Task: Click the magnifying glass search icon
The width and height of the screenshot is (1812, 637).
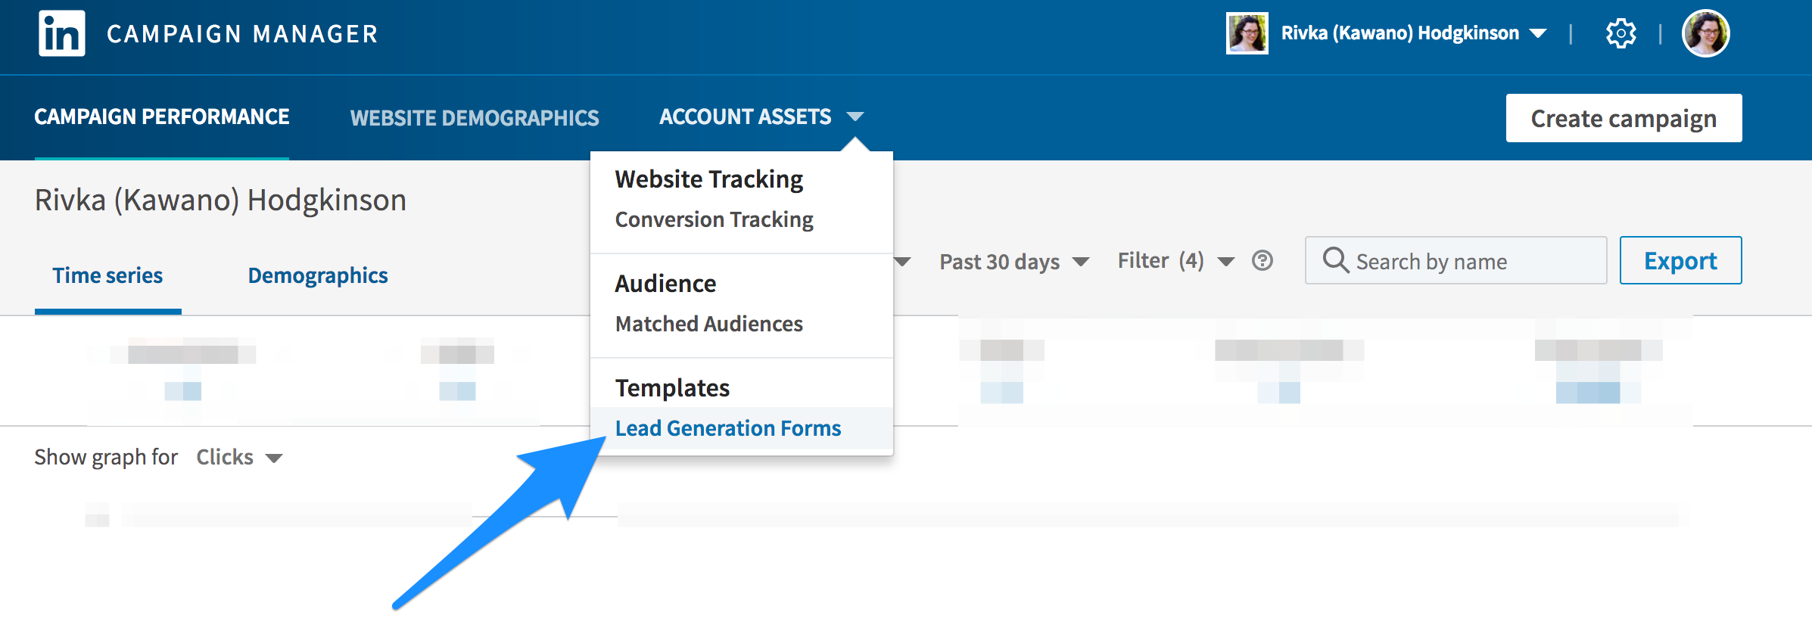Action: (1335, 261)
